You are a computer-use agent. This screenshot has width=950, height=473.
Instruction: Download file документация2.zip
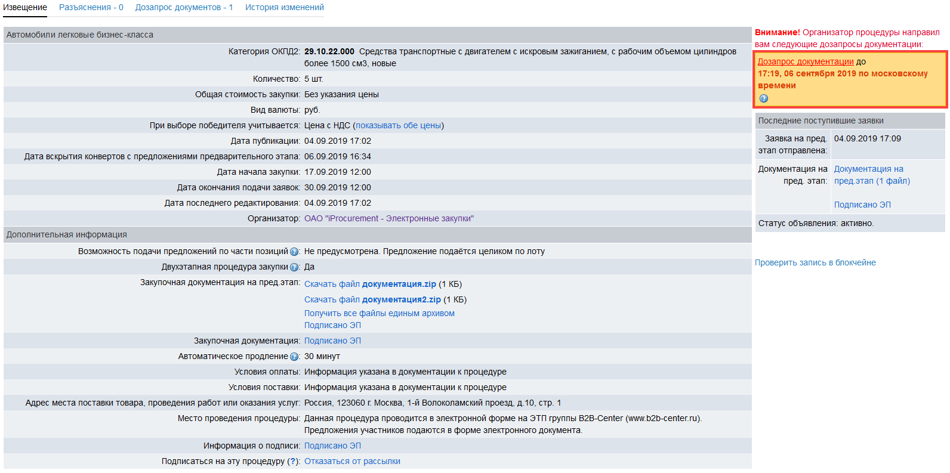pos(372,299)
